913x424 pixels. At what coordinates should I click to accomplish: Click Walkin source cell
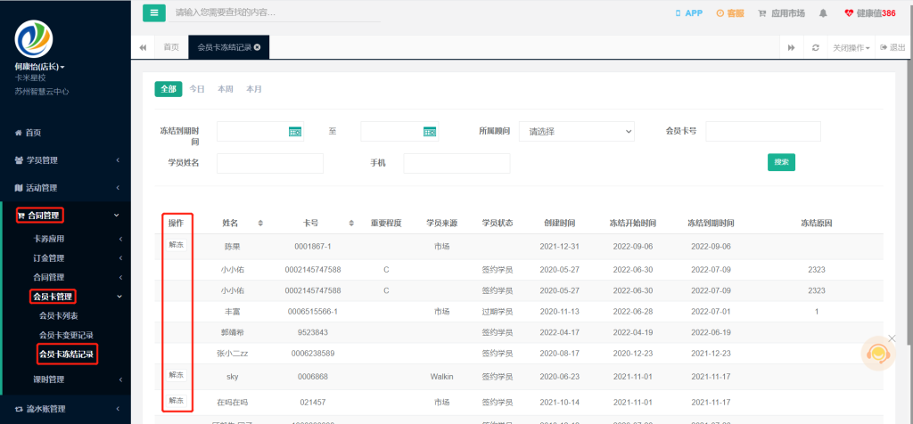441,377
